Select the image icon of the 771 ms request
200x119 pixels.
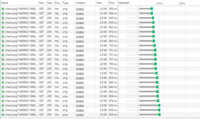[x=3, y=68]
